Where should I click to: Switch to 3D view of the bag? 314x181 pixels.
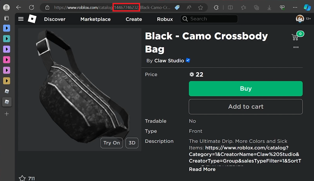tap(132, 143)
